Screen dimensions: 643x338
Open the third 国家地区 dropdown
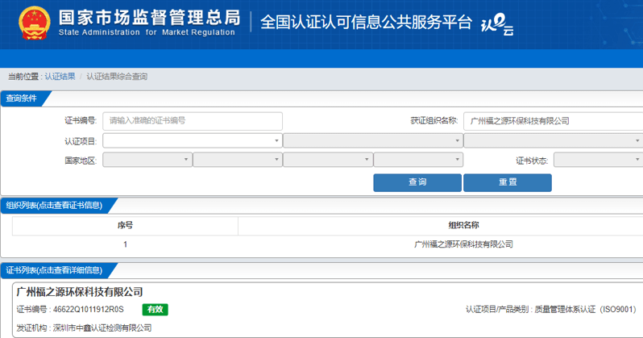click(x=328, y=160)
